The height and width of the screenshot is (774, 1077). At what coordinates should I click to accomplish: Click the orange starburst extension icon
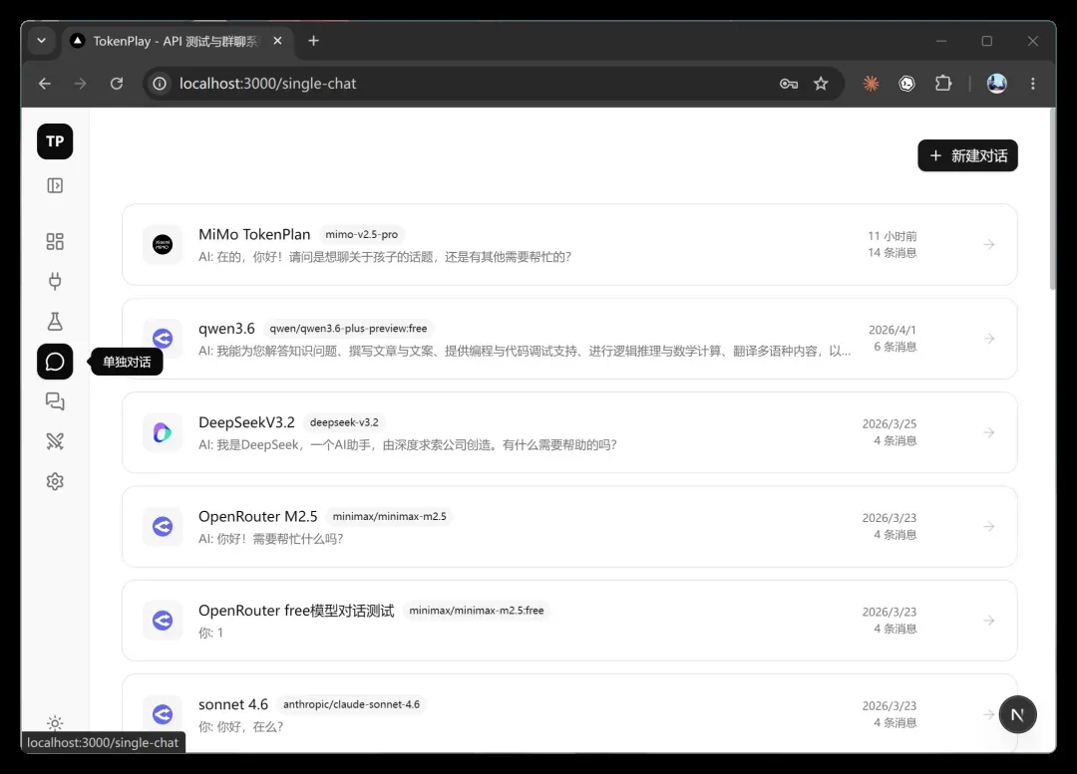[871, 84]
